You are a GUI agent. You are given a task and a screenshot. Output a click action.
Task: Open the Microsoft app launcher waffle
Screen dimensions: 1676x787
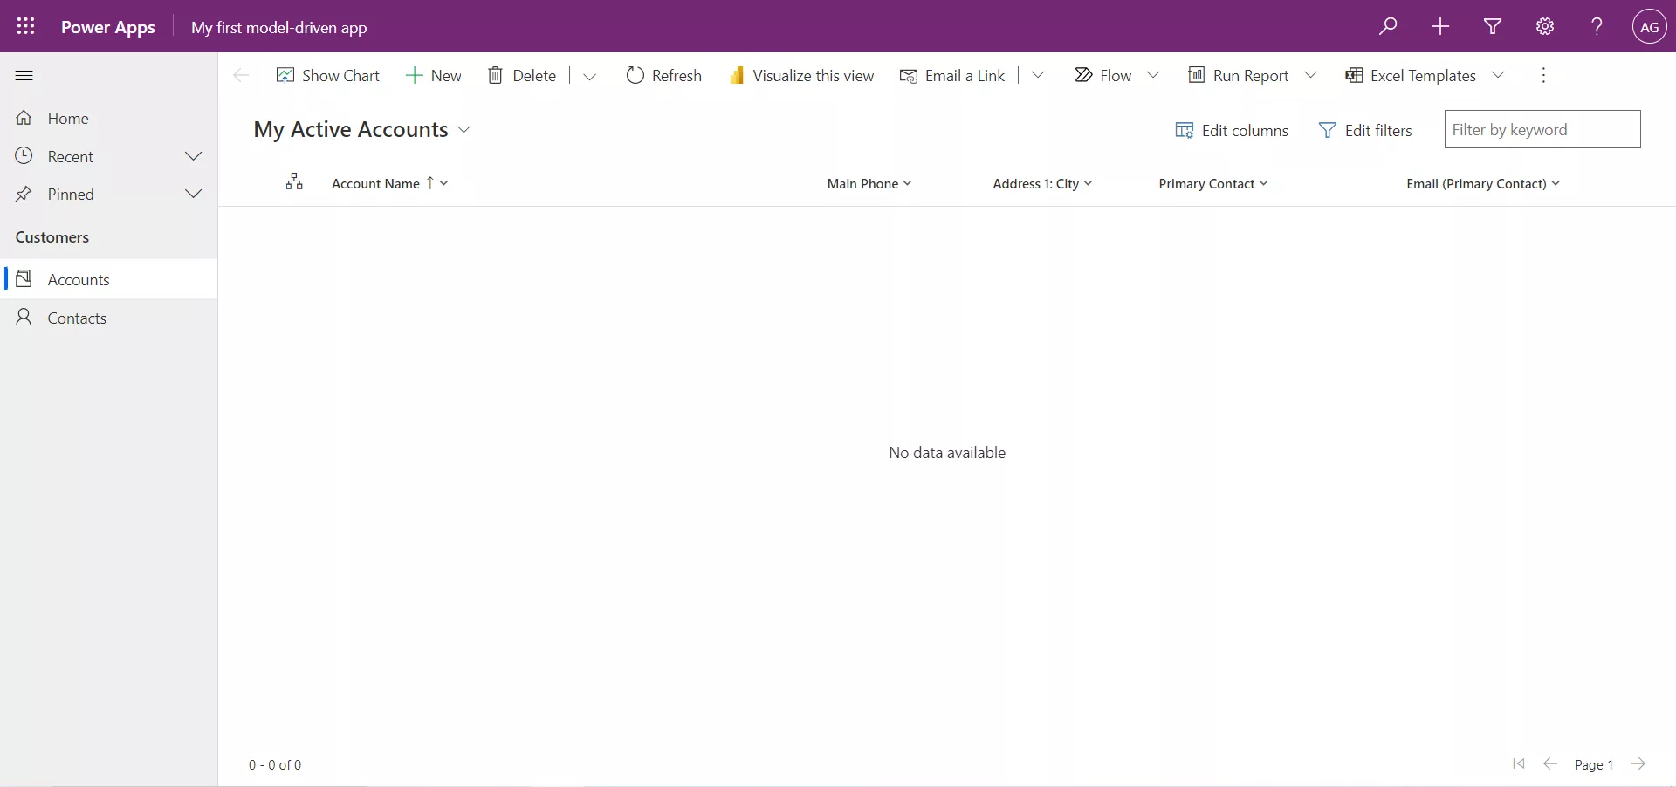pos(26,26)
